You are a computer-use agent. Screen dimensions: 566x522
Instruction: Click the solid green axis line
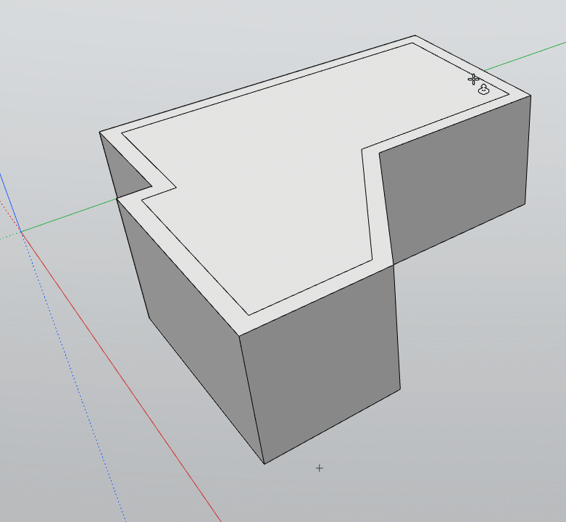click(x=69, y=215)
